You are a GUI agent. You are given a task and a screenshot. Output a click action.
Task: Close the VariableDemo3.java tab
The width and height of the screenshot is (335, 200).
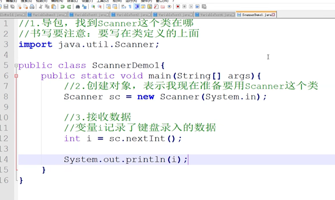tap(65, 15)
